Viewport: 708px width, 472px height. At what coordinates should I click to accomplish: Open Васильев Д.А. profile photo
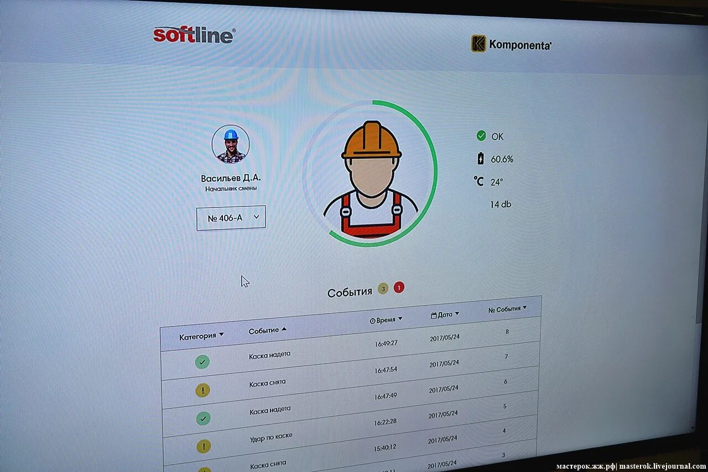[x=231, y=144]
